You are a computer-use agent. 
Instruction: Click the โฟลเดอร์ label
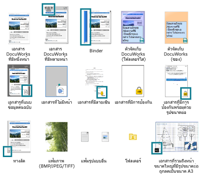133,161
